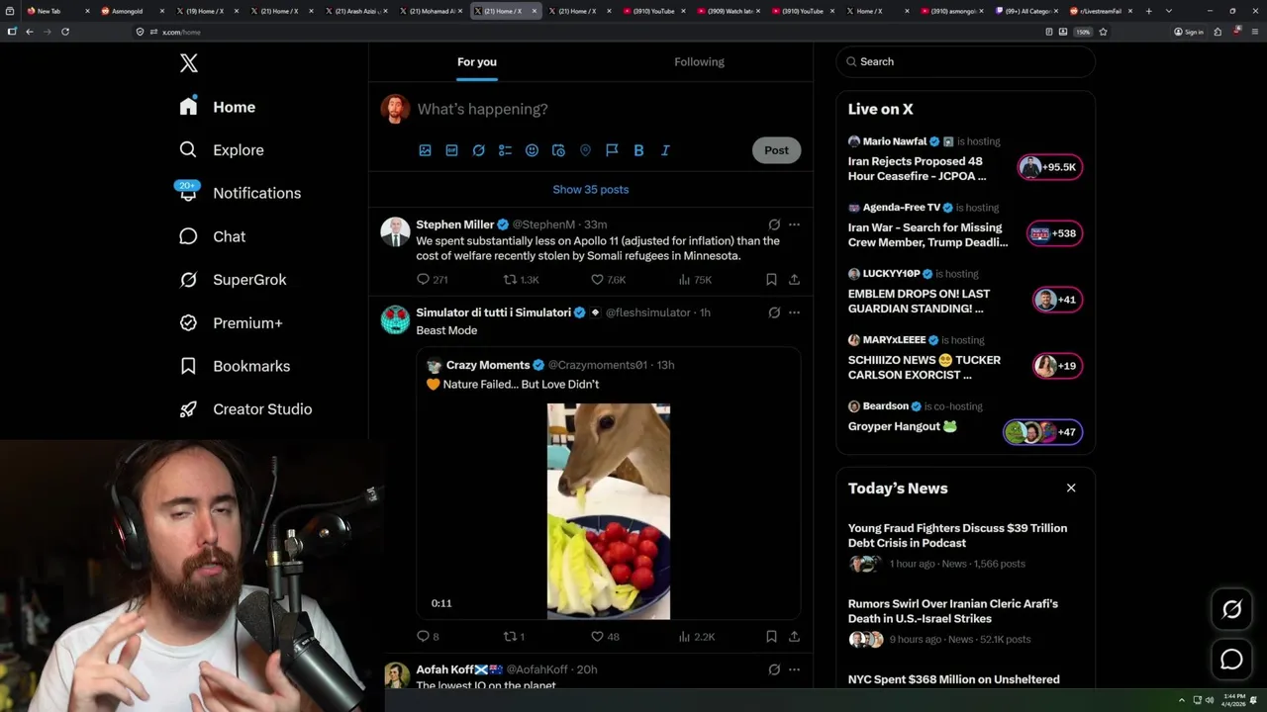The width and height of the screenshot is (1267, 712).
Task: Open the browser hamburger application menu
Action: click(x=1254, y=32)
